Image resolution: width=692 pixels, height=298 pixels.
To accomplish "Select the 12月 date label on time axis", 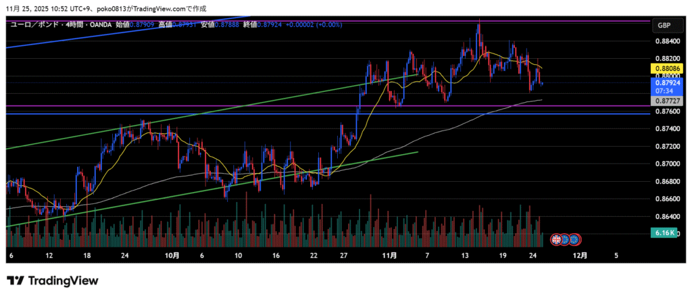I will coord(580,256).
